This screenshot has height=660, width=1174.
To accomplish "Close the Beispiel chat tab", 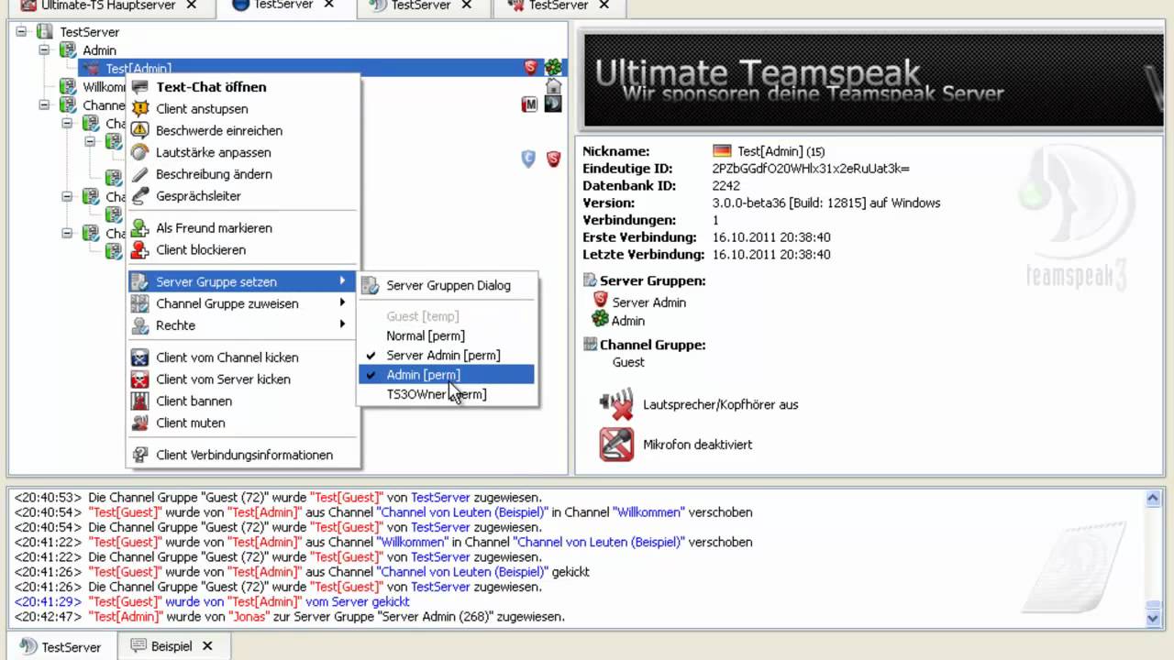I will pyautogui.click(x=207, y=646).
